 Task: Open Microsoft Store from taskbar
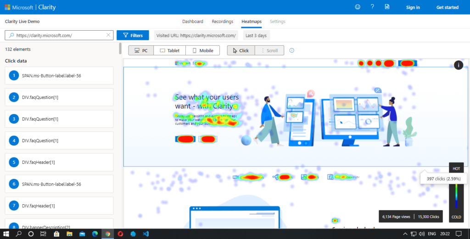pyautogui.click(x=56, y=234)
